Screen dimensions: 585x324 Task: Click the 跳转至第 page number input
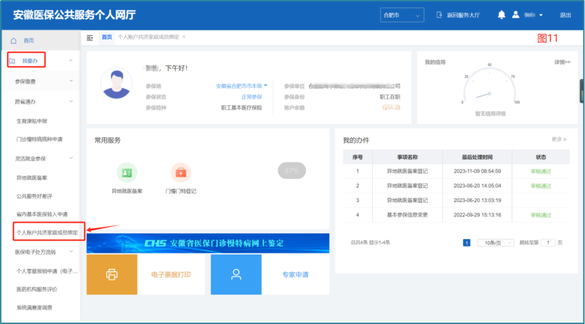(548, 243)
